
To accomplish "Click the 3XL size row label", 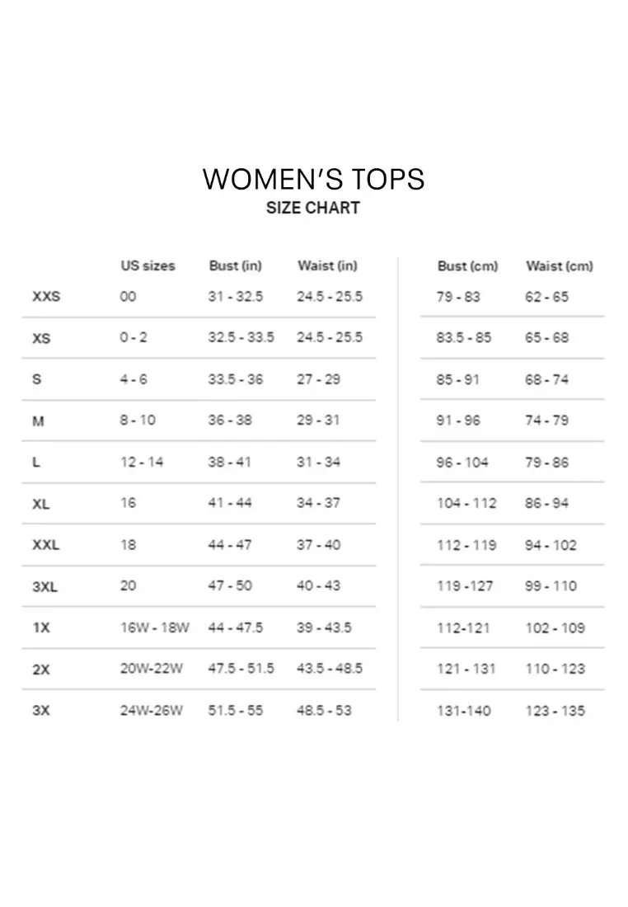I will pyautogui.click(x=45, y=586).
